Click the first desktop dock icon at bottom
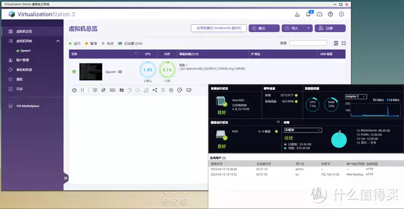Screen dimensions: 404x209 [166, 202]
